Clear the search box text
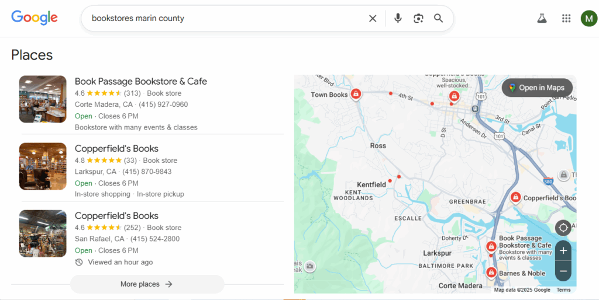599x300 pixels. click(373, 18)
